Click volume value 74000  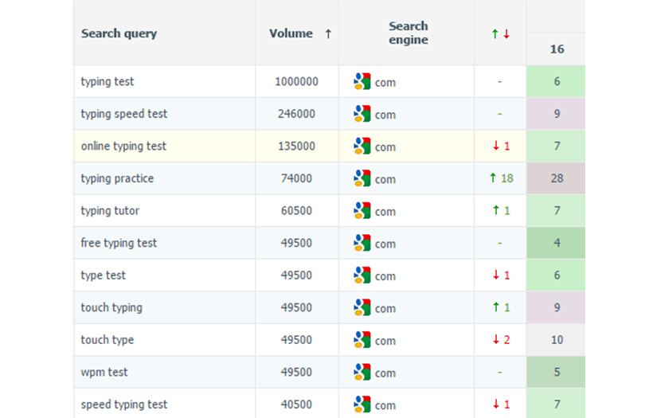[x=296, y=178]
